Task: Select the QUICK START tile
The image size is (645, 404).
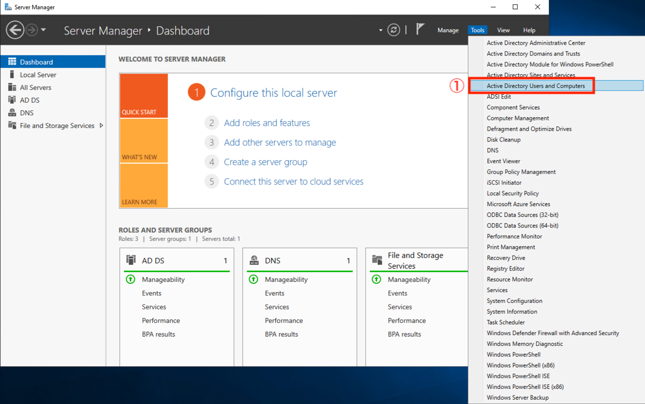Action: tap(144, 96)
